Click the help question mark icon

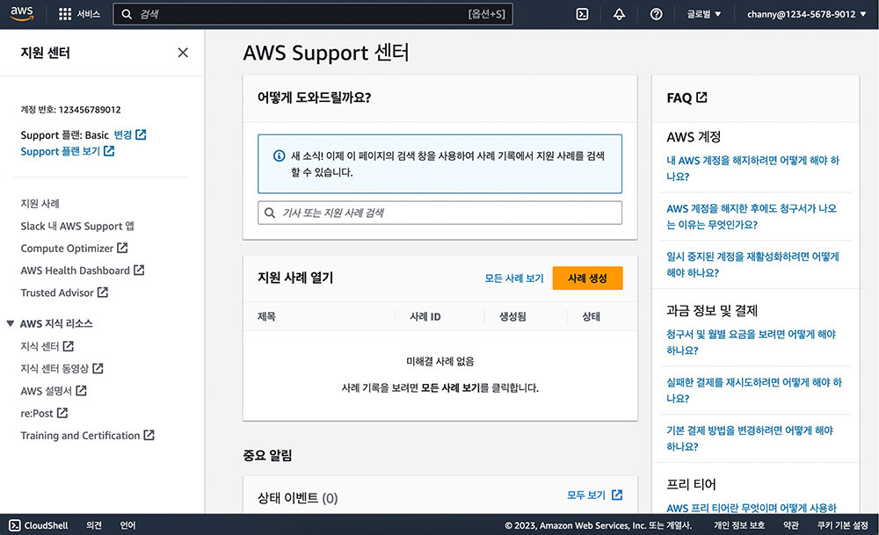[656, 14]
